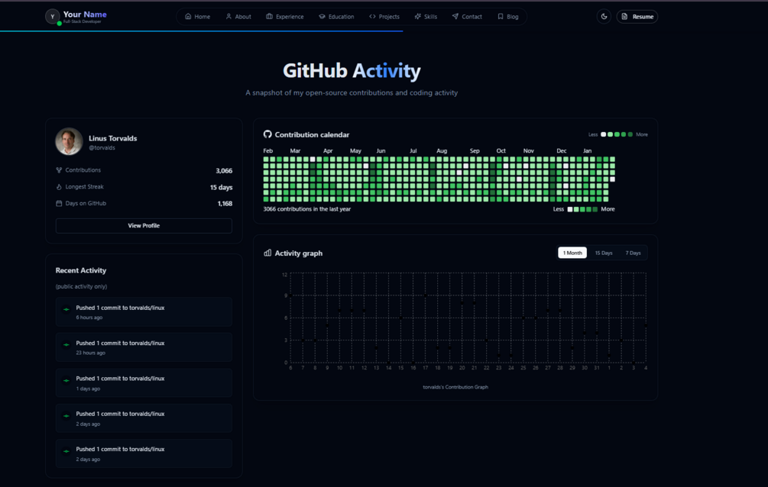768x487 pixels.
Task: Open the commit pushed 1 days ago
Action: click(x=144, y=382)
